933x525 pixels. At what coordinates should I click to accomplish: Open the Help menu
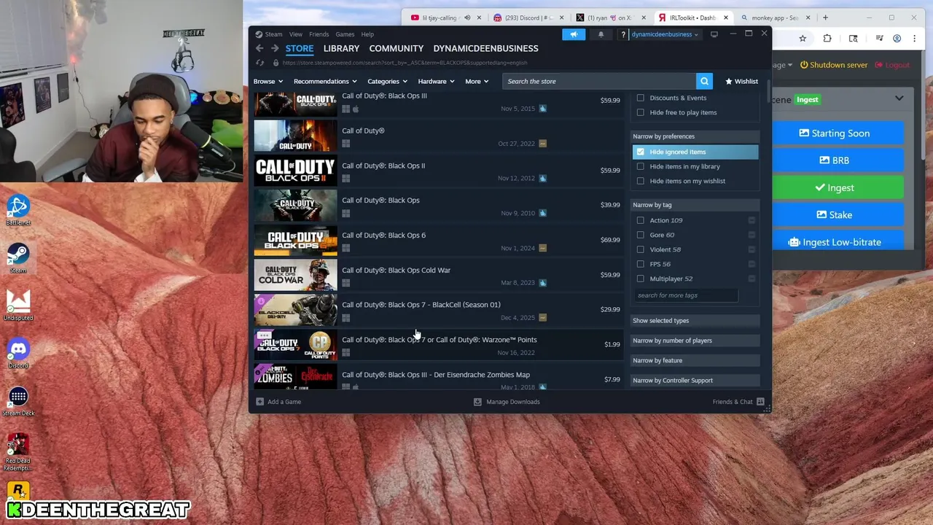coord(367,34)
